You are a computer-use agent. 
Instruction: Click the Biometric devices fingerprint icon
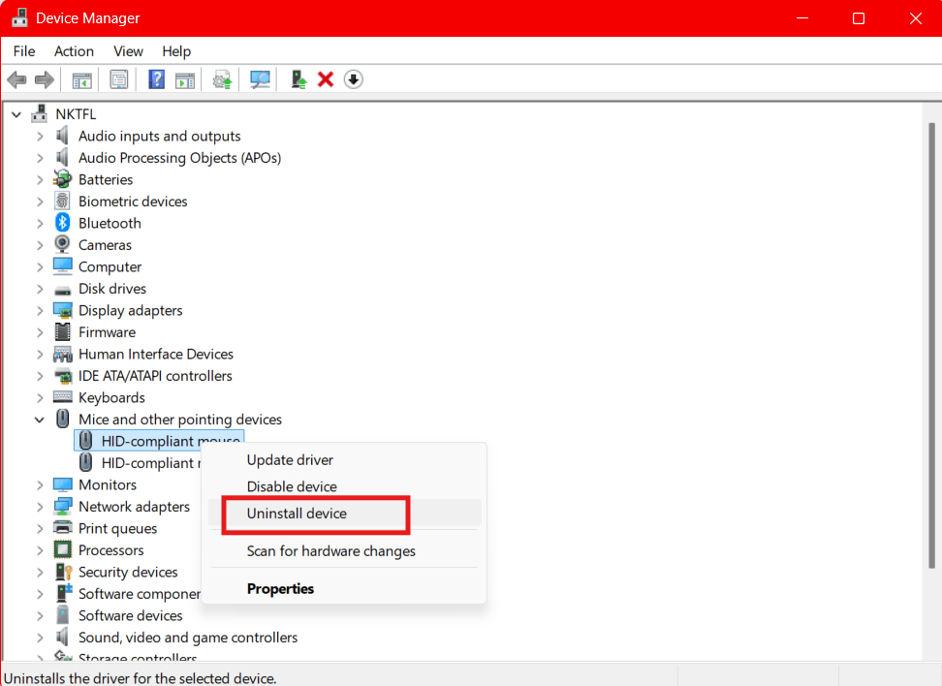[62, 202]
